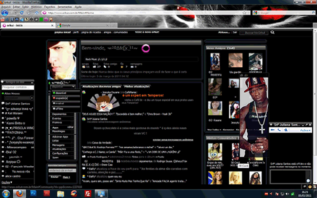Click the amigos link in header
The height and width of the screenshot is (198, 317).
[107, 32]
